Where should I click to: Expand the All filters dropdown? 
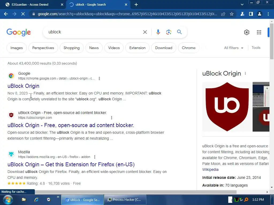point(234,48)
